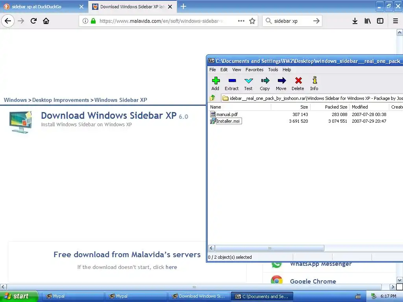Open the browser home page
The width and height of the screenshot is (403, 302).
pyautogui.click(x=46, y=21)
